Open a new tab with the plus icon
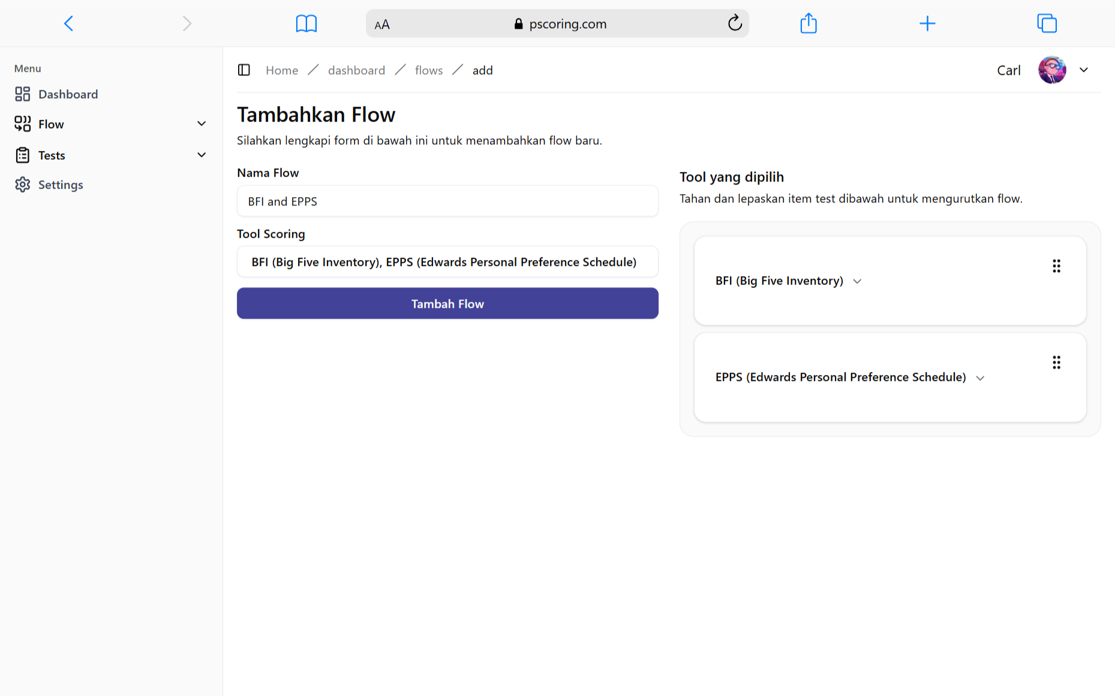Viewport: 1115px width, 696px height. coord(927,23)
